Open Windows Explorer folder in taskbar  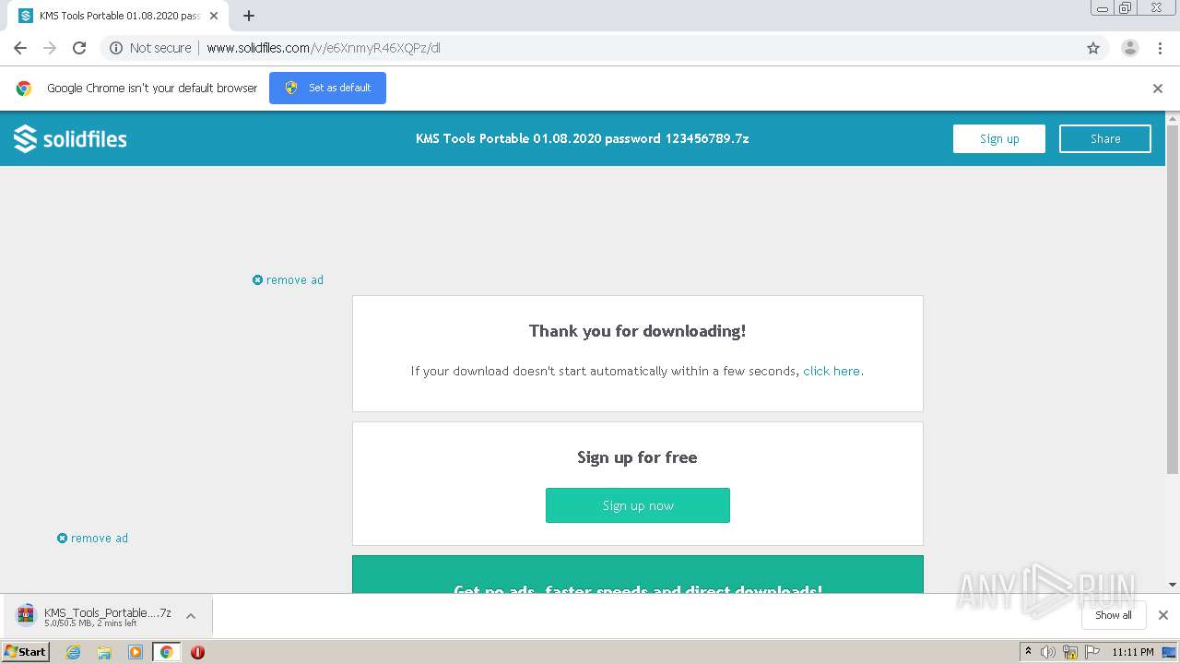(x=104, y=652)
